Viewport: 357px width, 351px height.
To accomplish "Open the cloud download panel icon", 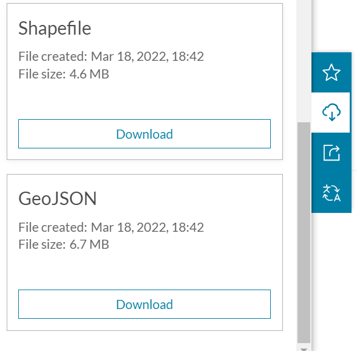I will click(331, 112).
